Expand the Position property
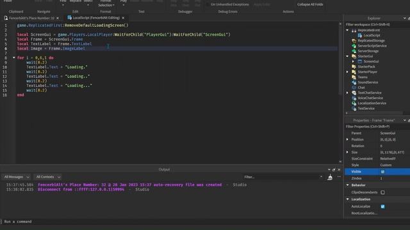The image size is (410, 230). click(x=347, y=139)
